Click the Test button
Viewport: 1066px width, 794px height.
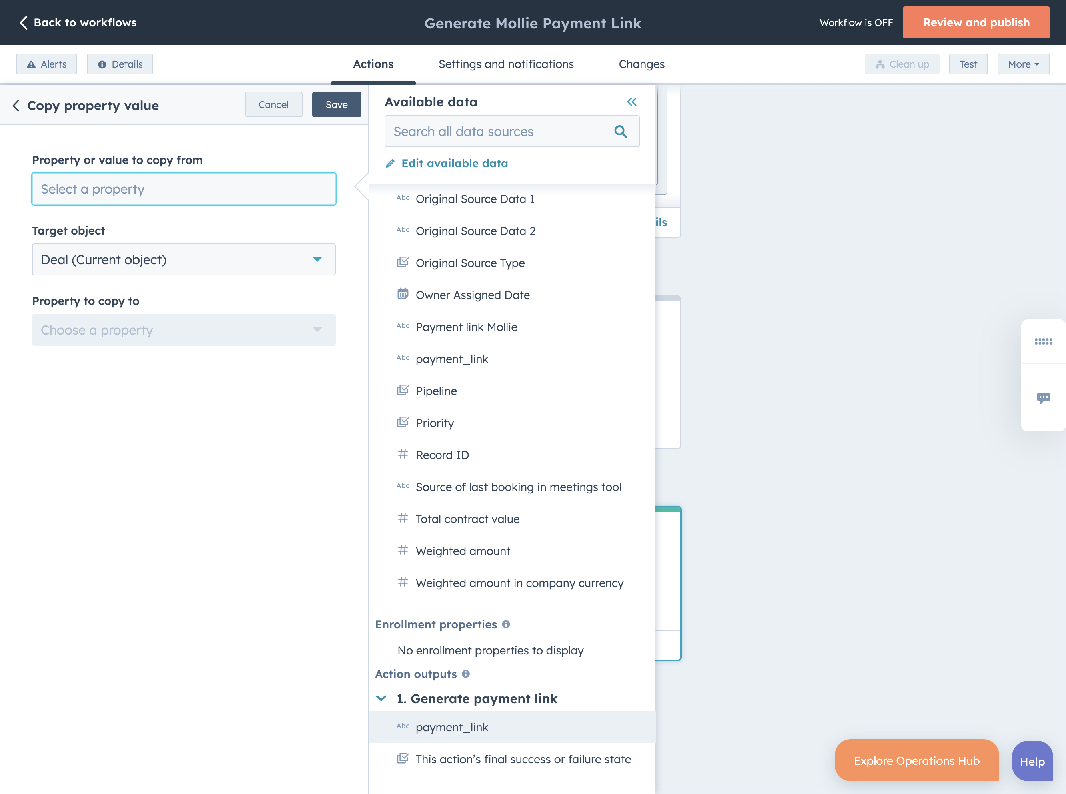(x=968, y=64)
